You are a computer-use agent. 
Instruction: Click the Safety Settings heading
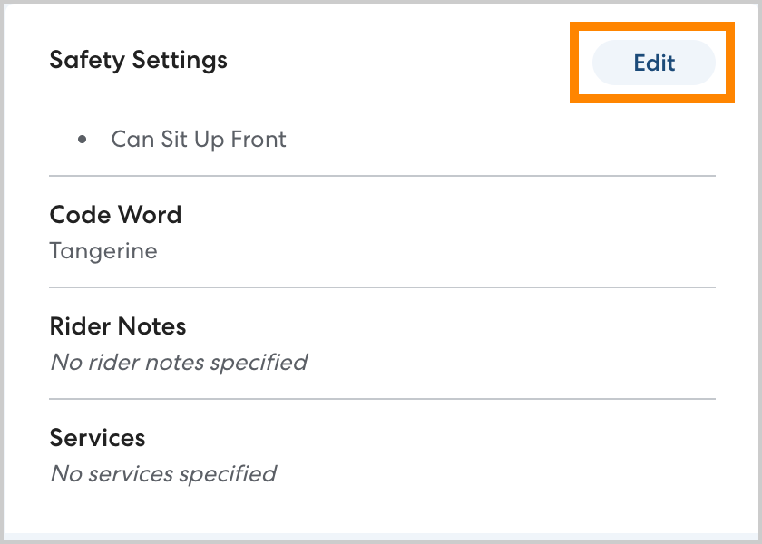138,60
